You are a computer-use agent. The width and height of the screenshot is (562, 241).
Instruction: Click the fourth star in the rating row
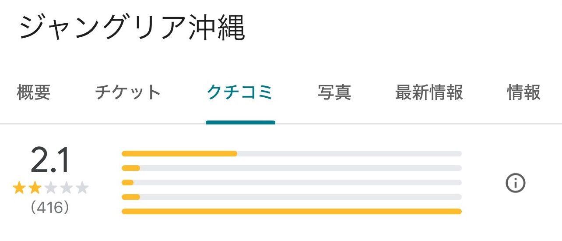(x=67, y=188)
